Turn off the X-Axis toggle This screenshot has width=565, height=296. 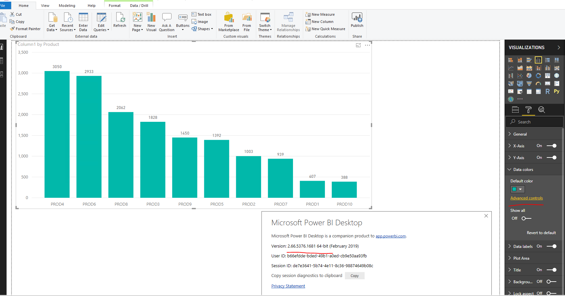(x=552, y=146)
